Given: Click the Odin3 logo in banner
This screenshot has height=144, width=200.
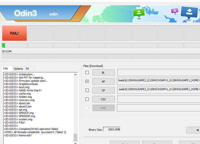Looking at the screenshot, I should pyautogui.click(x=26, y=13).
